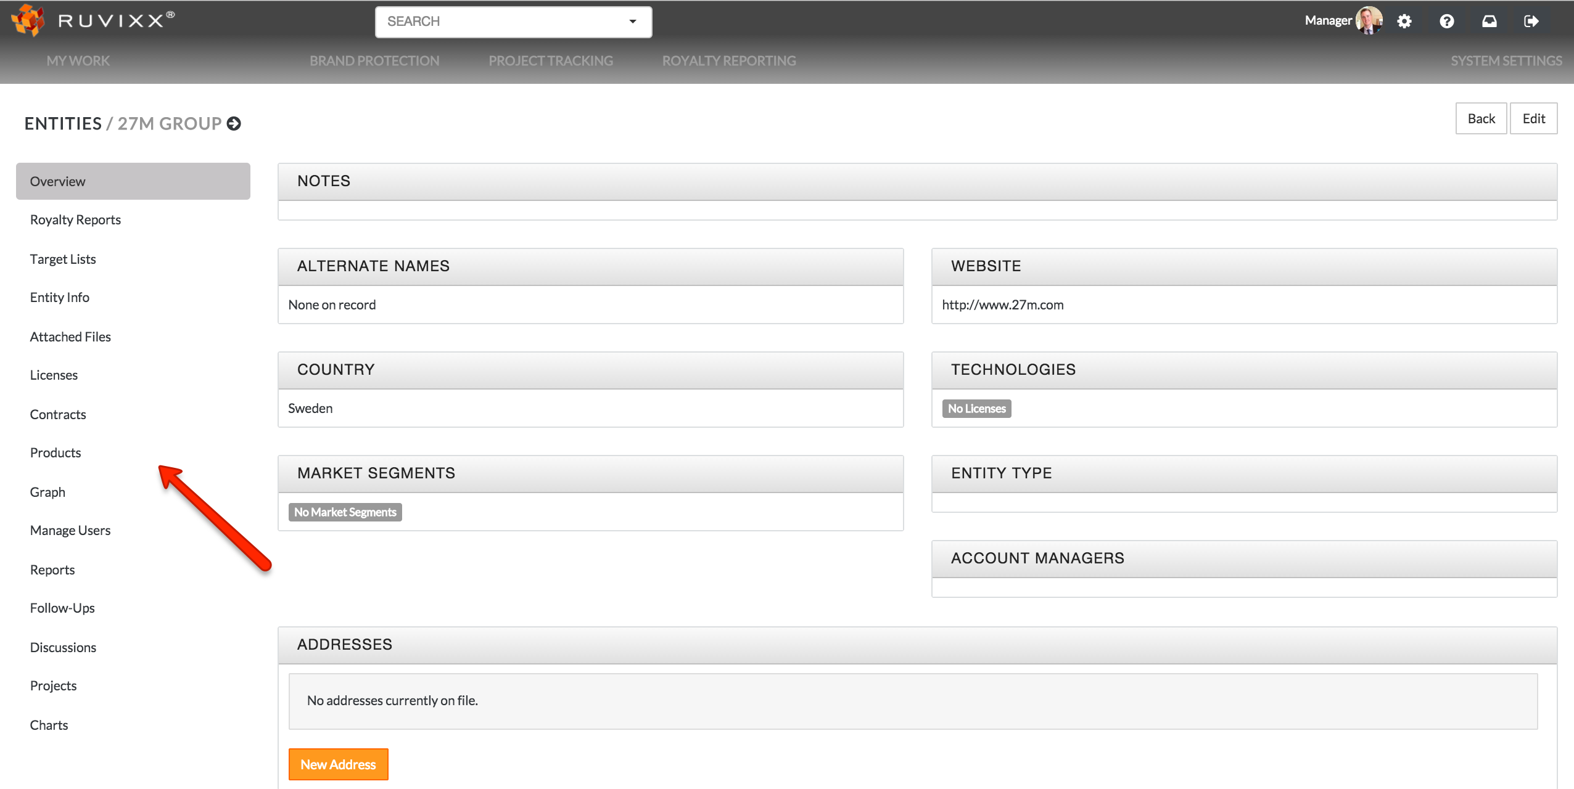This screenshot has height=789, width=1574.
Task: Click the New Address button
Action: pyautogui.click(x=338, y=764)
